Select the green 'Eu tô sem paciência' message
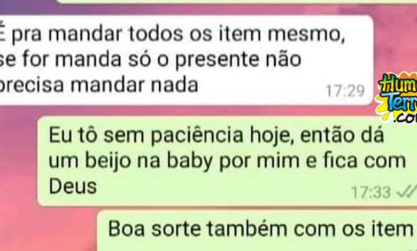The image size is (417, 251). pyautogui.click(x=227, y=161)
